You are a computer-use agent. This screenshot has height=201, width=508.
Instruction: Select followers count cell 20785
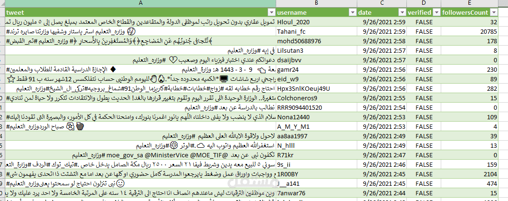pos(469,32)
